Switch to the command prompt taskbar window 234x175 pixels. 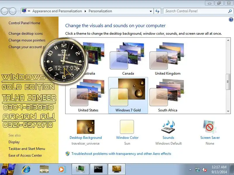(98, 169)
